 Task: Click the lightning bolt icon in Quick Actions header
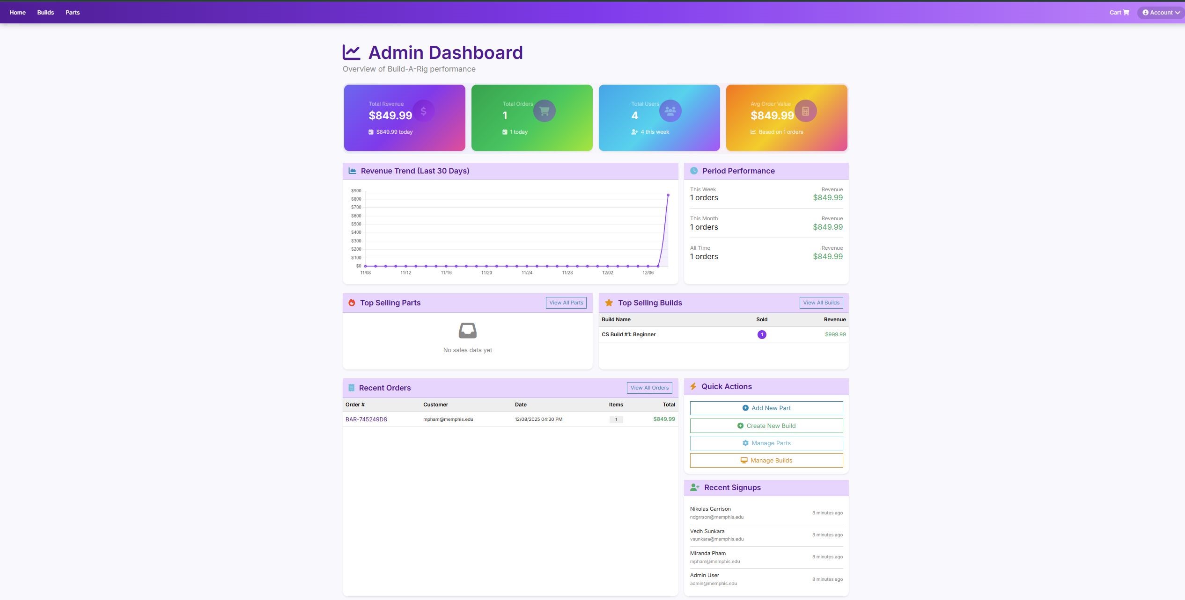693,386
